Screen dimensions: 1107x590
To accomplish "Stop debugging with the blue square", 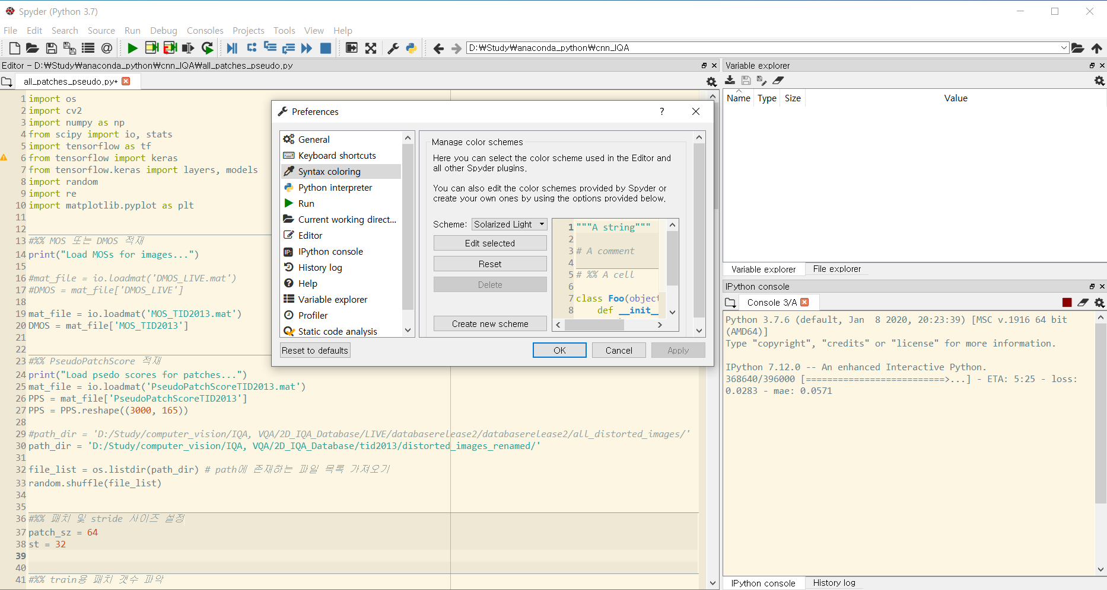I will (x=326, y=48).
